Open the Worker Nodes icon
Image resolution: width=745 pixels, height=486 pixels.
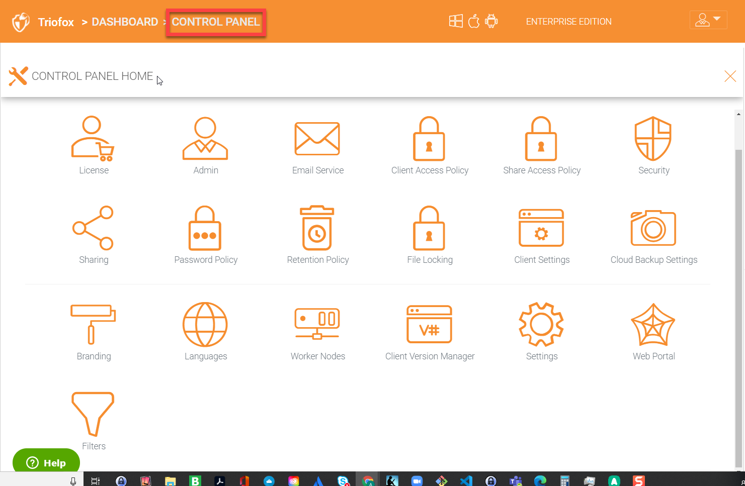pyautogui.click(x=317, y=324)
